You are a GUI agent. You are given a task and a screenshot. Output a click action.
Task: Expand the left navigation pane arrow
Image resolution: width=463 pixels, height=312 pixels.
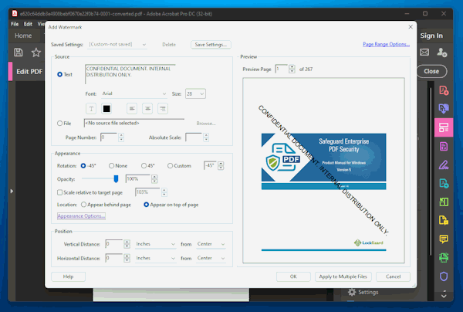point(12,192)
